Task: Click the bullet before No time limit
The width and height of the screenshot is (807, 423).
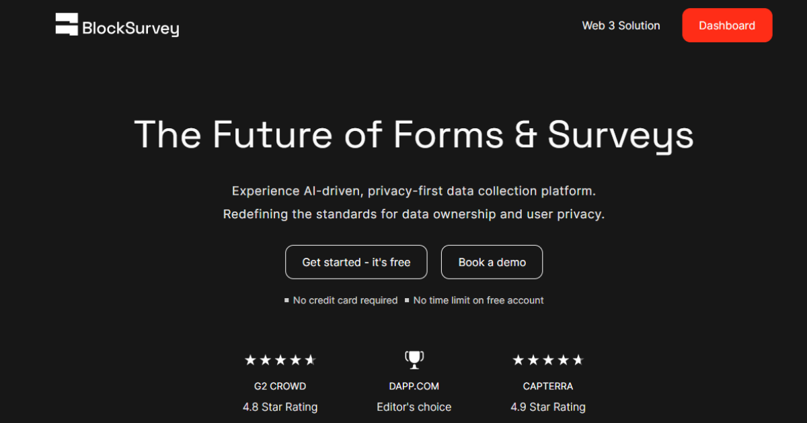Action: [407, 300]
